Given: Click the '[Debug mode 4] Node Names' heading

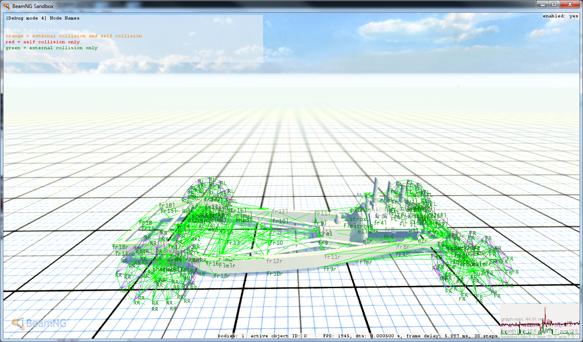Looking at the screenshot, I should pos(43,18).
